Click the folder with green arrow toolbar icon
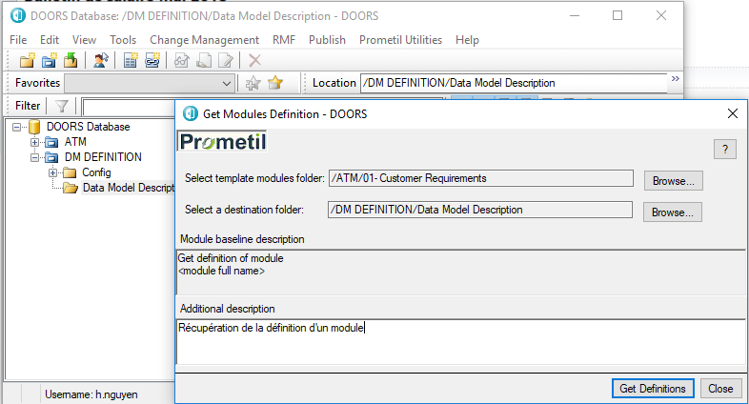Screen dimensions: 749x404 (71, 60)
